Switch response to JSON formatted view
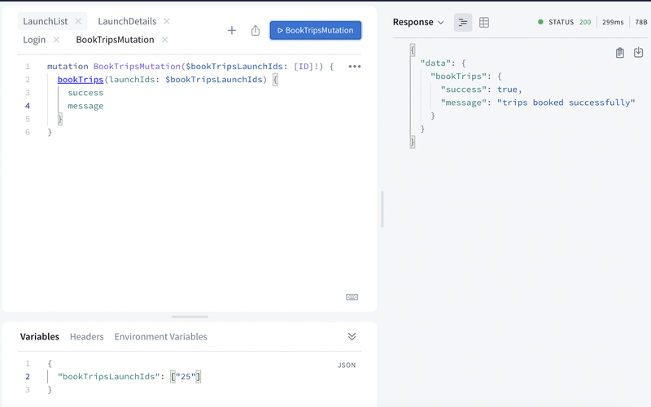Screen dimensions: 651x407 tap(463, 23)
